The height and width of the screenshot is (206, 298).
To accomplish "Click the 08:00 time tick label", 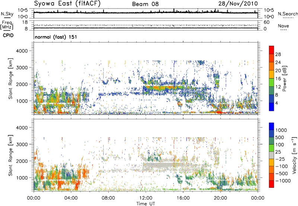I will click(x=108, y=198).
